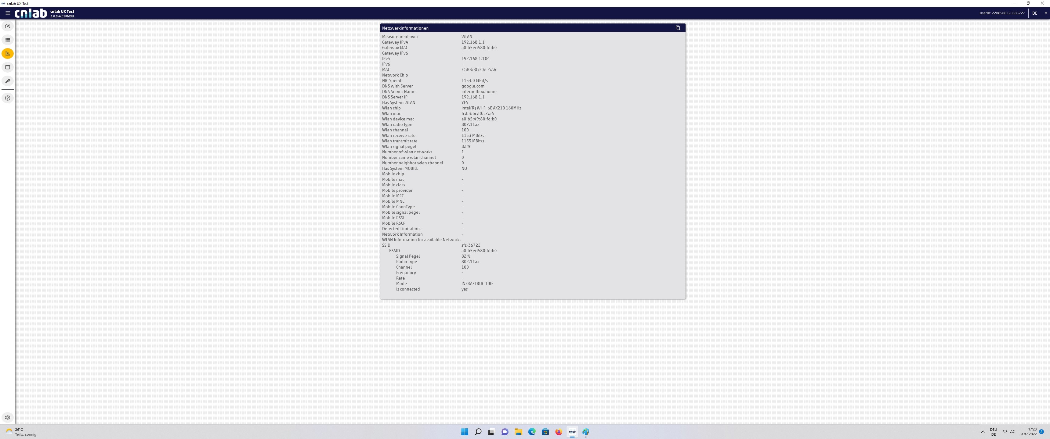Click the Netzwerkinformationen panel title
The image size is (1050, 439).
405,28
